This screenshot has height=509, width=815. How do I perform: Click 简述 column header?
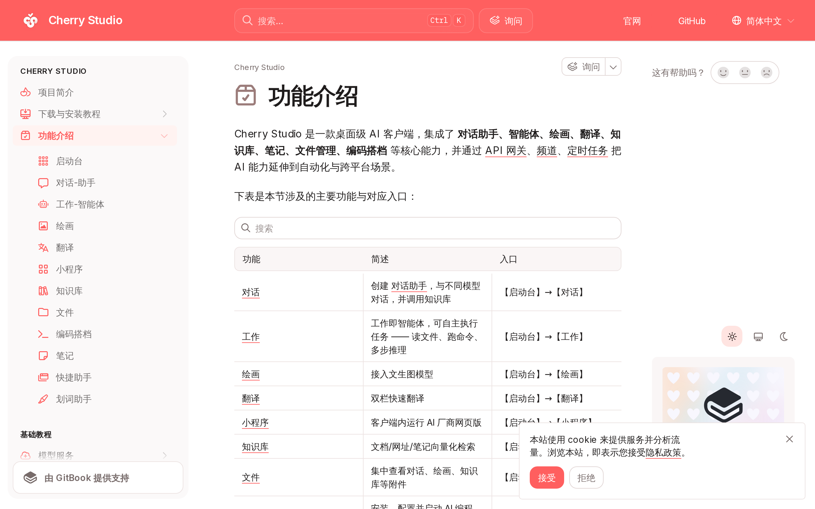(x=380, y=259)
